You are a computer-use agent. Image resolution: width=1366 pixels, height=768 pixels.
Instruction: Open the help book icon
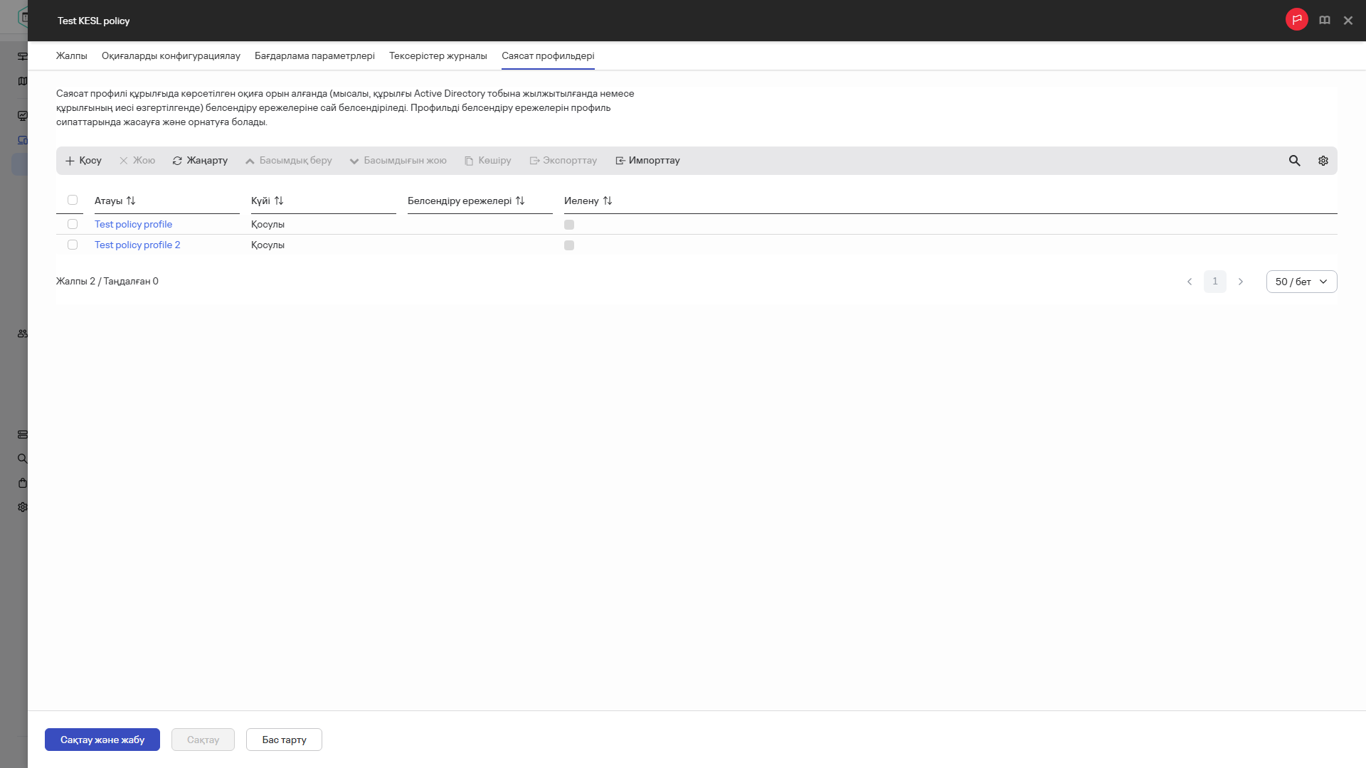click(x=1324, y=21)
